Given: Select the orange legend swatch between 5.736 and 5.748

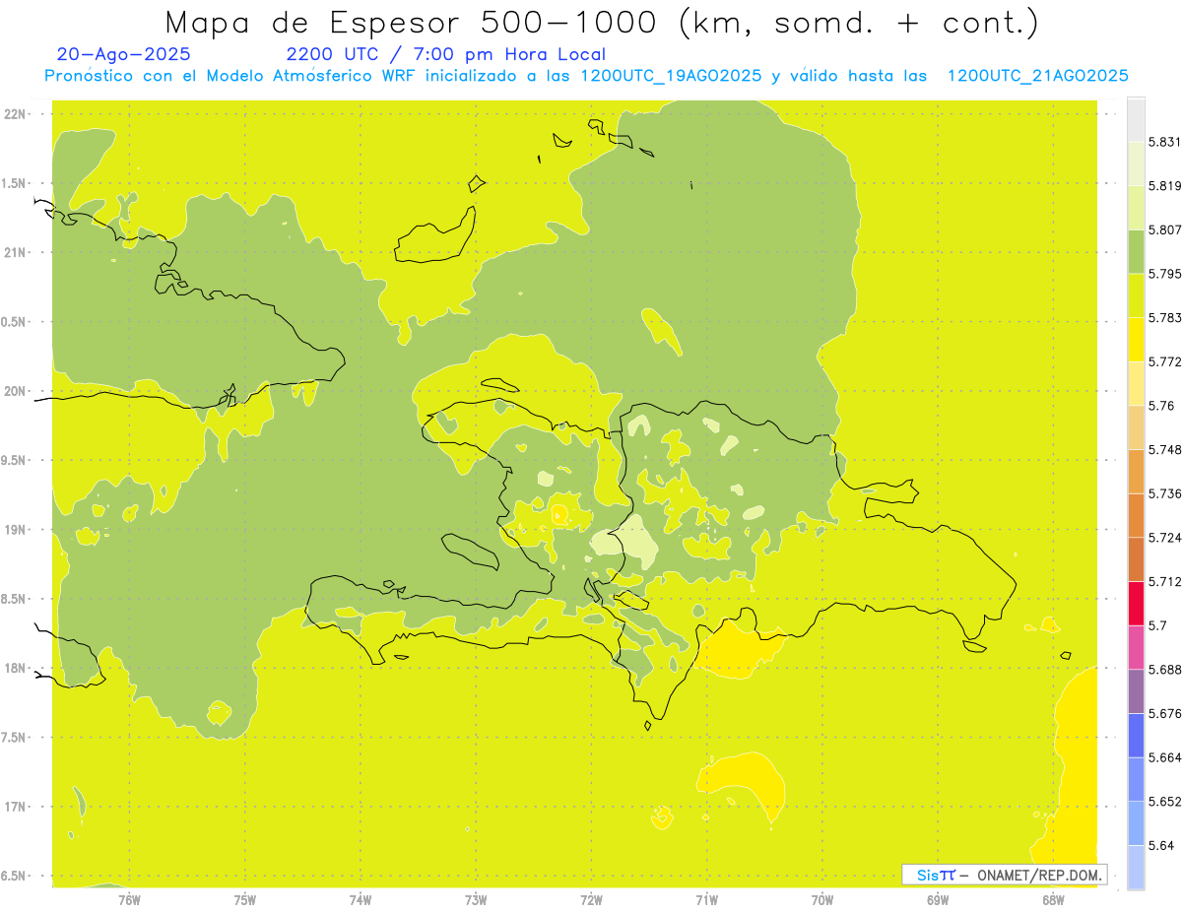Looking at the screenshot, I should tap(1136, 472).
